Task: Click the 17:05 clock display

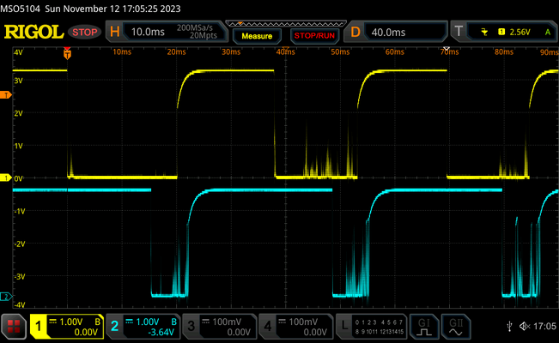Action: (544, 326)
